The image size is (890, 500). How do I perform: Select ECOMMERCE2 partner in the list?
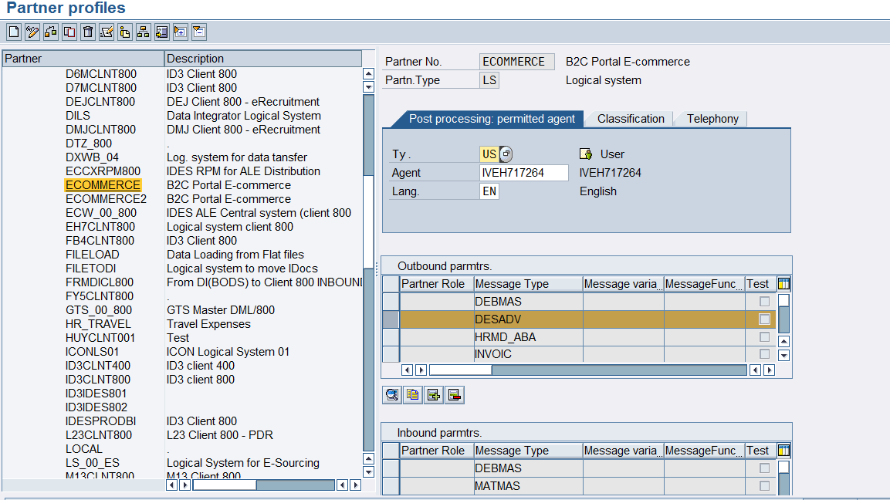point(106,199)
